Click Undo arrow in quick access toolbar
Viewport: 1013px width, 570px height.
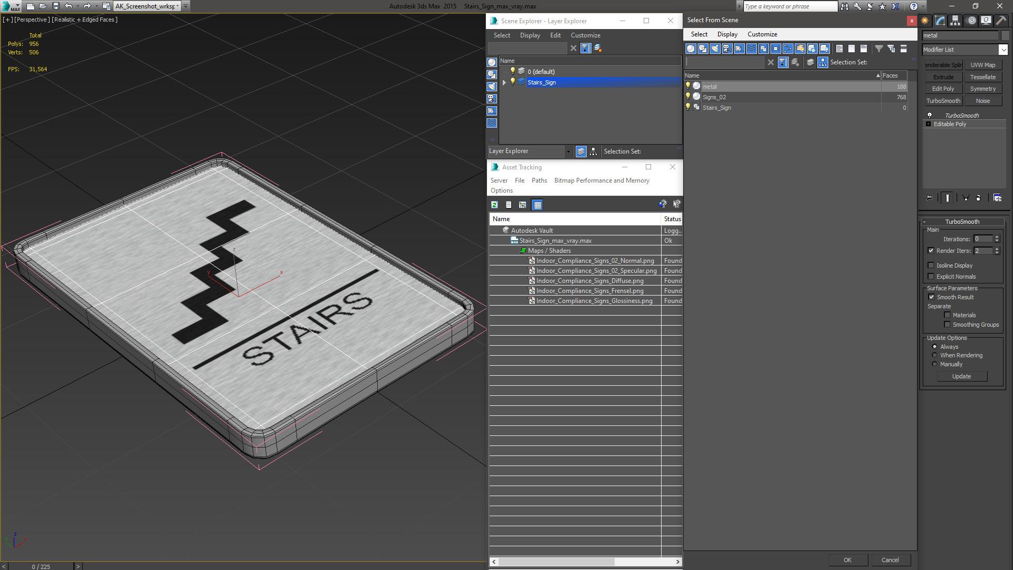pos(68,6)
